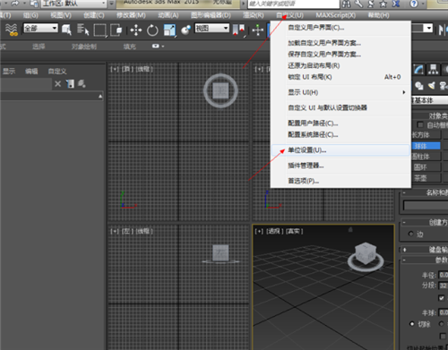Select the Lights category icon
Screen dimensions: 448x350
click(x=431, y=86)
